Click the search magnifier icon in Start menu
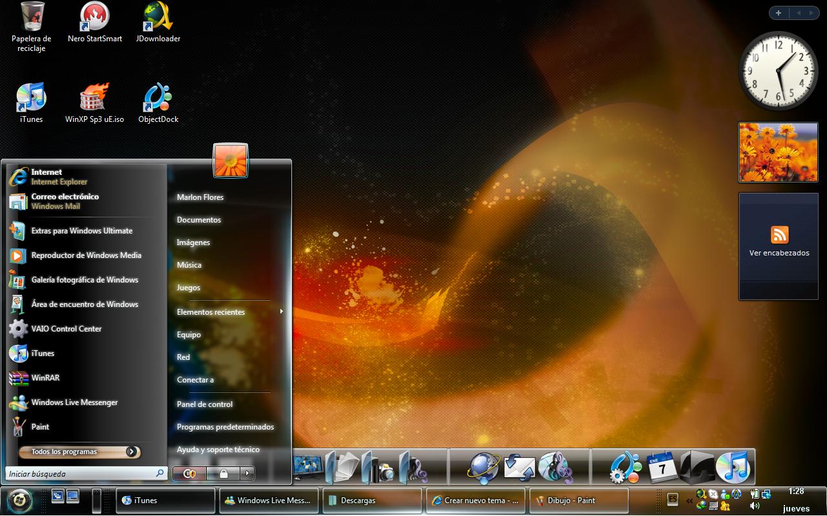 [160, 473]
